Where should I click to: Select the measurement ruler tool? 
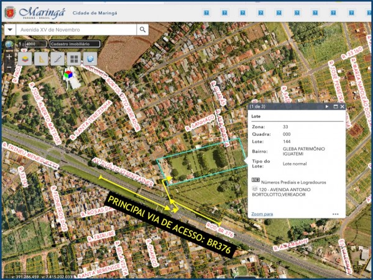pos(42,58)
